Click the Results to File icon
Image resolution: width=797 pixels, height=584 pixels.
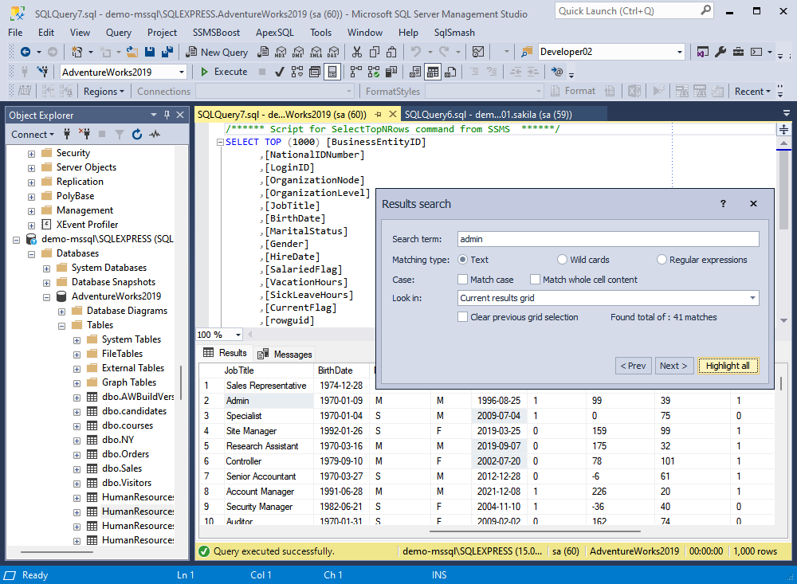(450, 72)
